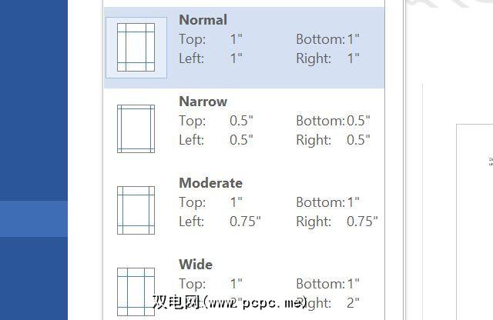Click the Wide margins preview icon

[136, 290]
